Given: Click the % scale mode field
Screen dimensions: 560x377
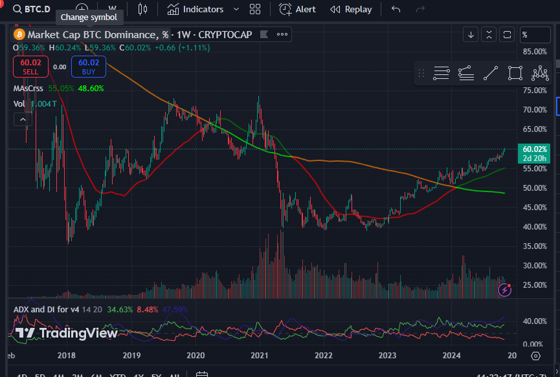Looking at the screenshot, I should (535, 35).
